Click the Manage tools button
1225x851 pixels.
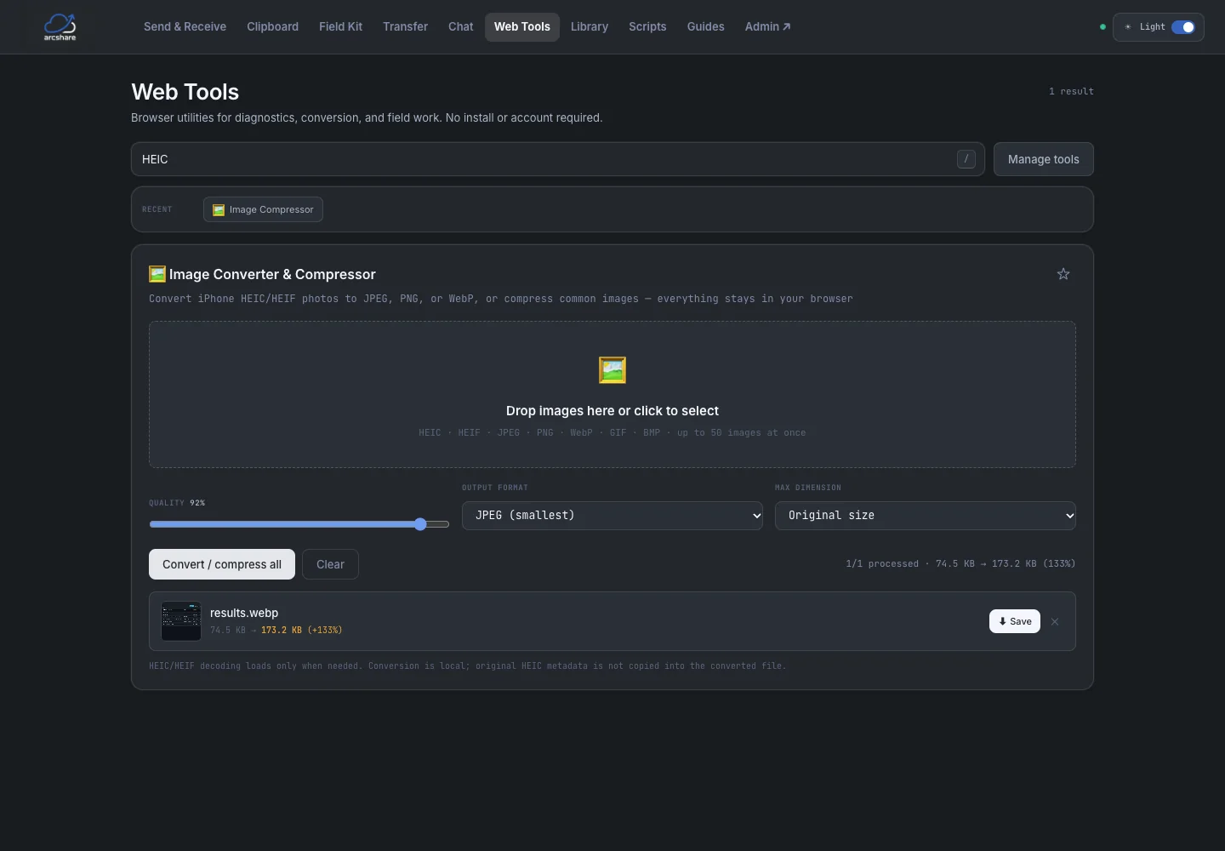tap(1044, 159)
